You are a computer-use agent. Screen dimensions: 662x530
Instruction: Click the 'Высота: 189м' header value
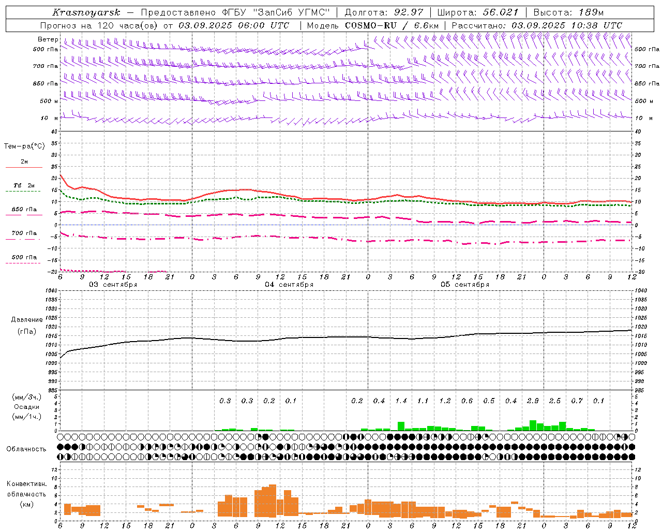point(568,12)
